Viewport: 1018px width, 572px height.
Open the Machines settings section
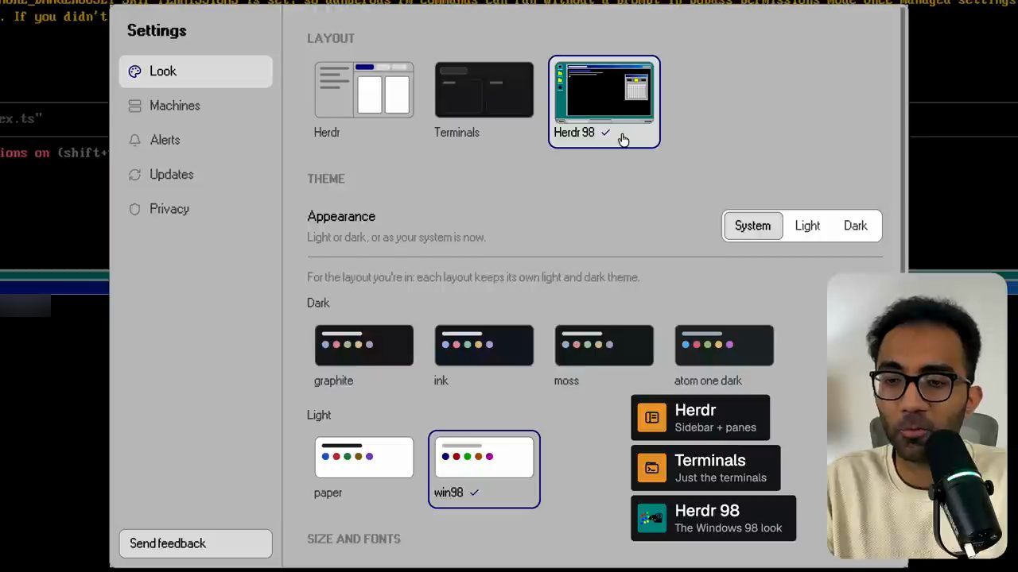(x=196, y=106)
